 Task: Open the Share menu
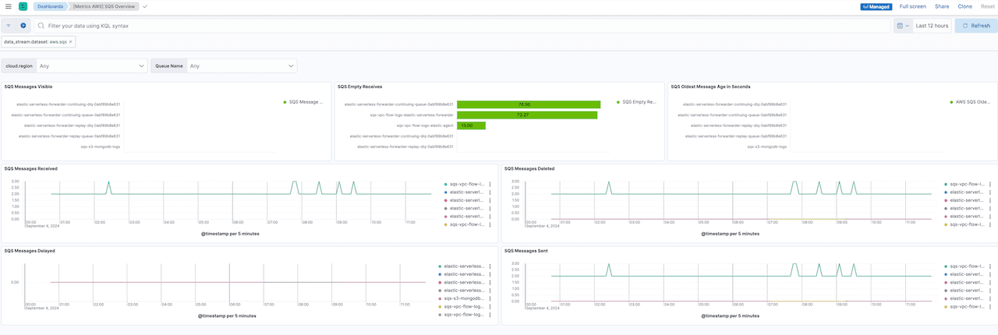click(942, 6)
